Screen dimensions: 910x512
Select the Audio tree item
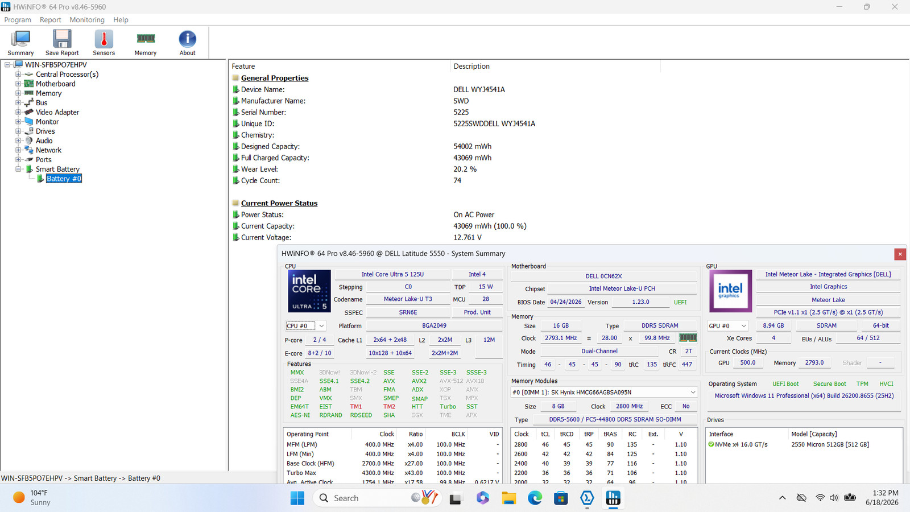click(x=44, y=141)
